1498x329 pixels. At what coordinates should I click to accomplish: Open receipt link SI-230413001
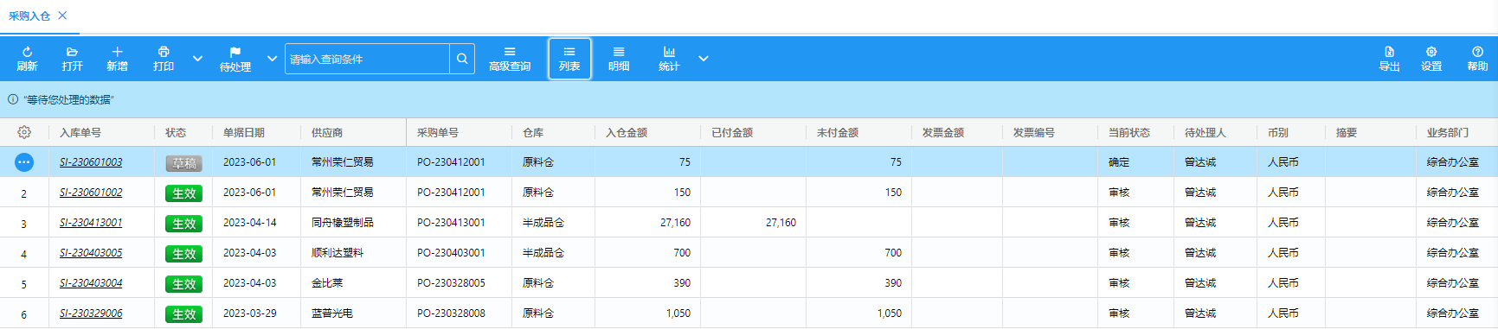[x=91, y=223]
